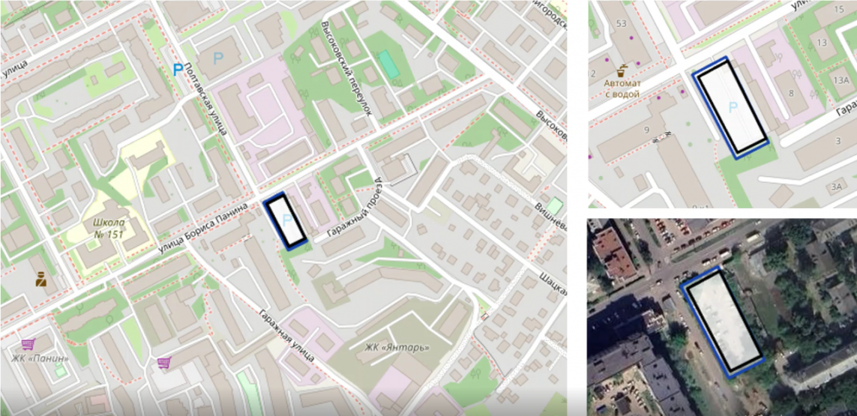Click the shopping cart above ЖК «Панин»
Image resolution: width=857 pixels, height=416 pixels.
pos(28,344)
